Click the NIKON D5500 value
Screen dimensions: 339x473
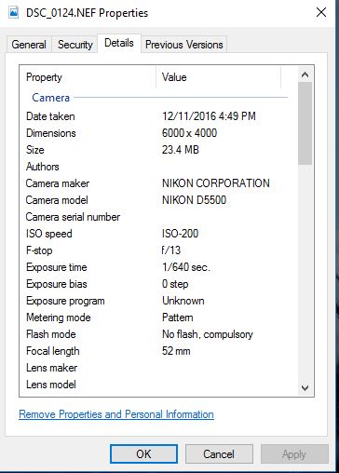pyautogui.click(x=194, y=200)
